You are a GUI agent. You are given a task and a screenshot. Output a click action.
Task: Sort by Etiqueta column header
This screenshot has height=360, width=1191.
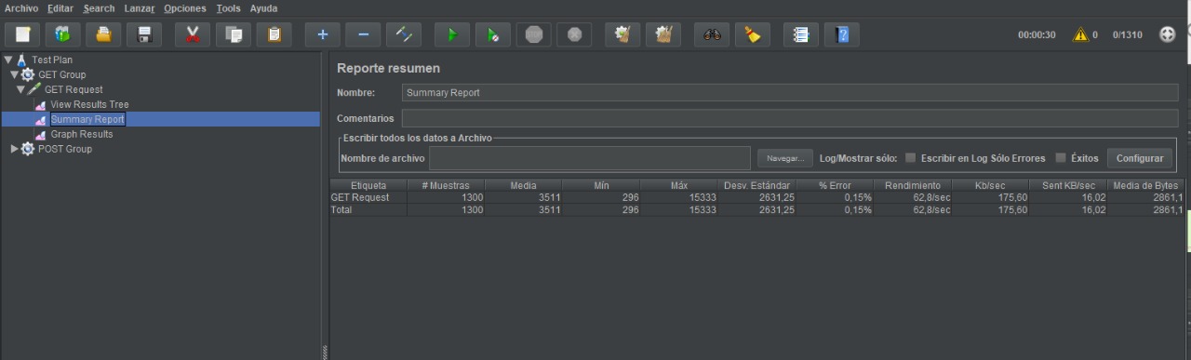point(368,185)
